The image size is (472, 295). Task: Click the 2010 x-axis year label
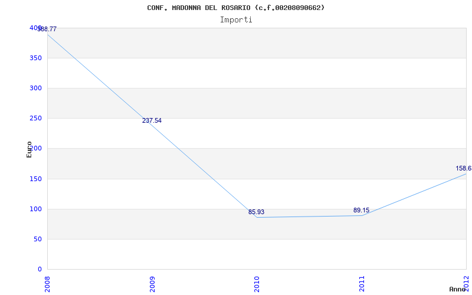[257, 284]
